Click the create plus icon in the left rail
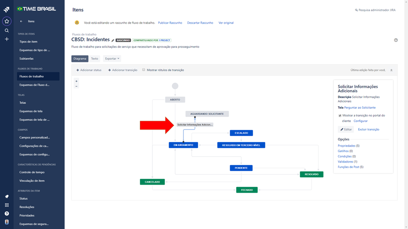408x229 pixels. [x=7, y=39]
